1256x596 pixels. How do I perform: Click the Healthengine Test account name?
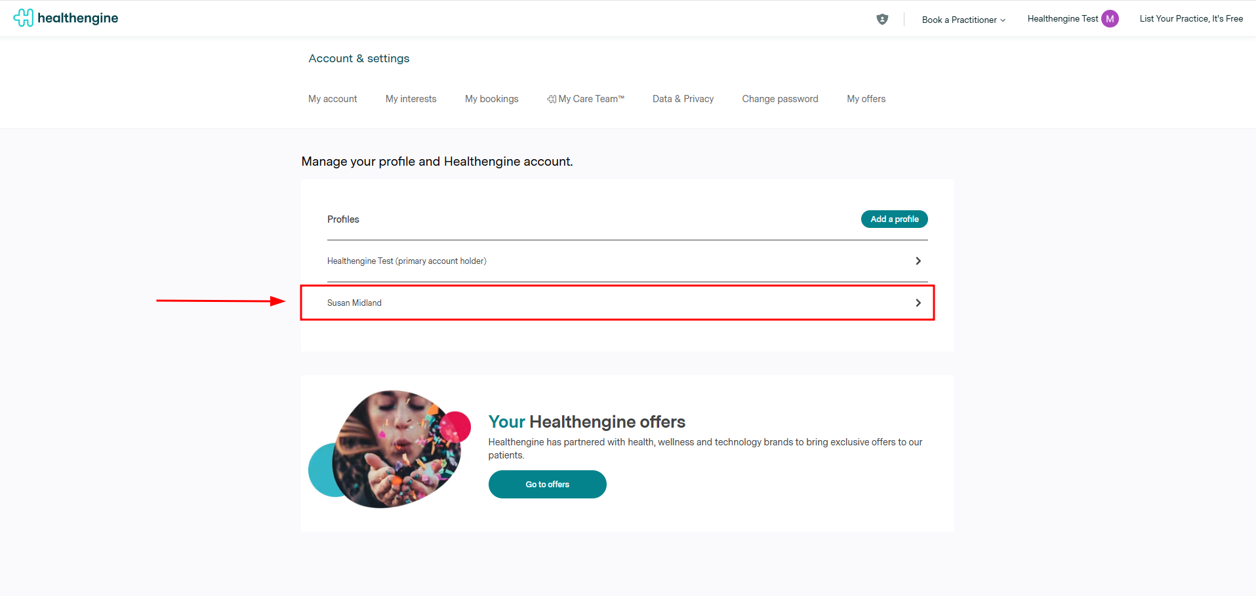tap(1062, 19)
